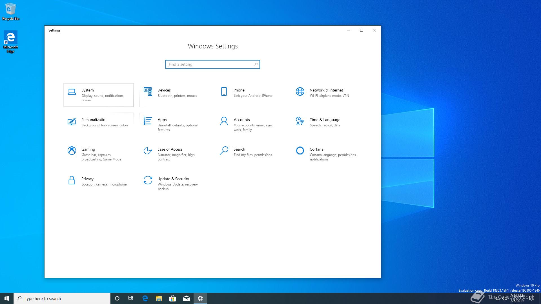Open Task View on the taskbar
This screenshot has height=304, width=541.
[131, 298]
